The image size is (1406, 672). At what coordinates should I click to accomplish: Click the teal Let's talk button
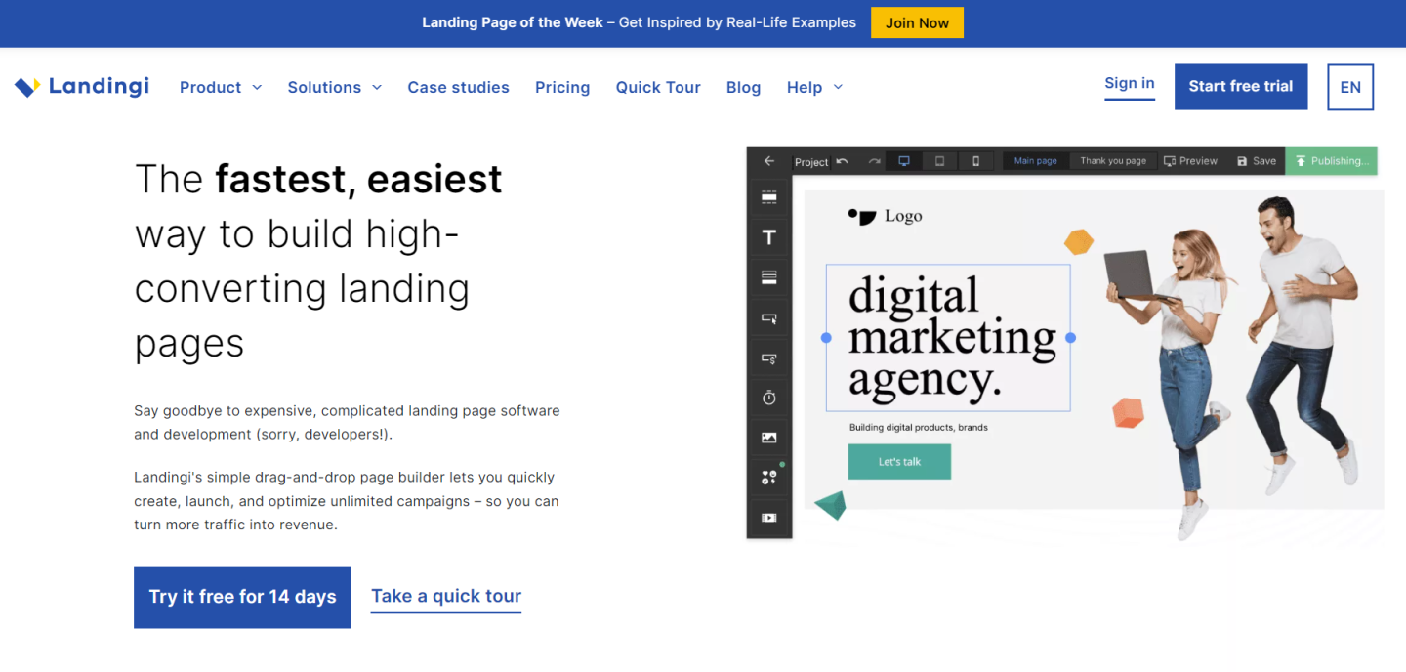899,462
